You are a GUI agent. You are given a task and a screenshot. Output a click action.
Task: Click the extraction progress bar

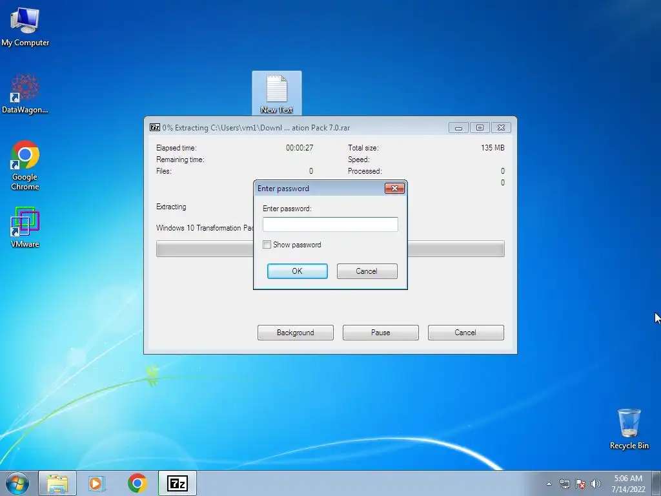(330, 249)
